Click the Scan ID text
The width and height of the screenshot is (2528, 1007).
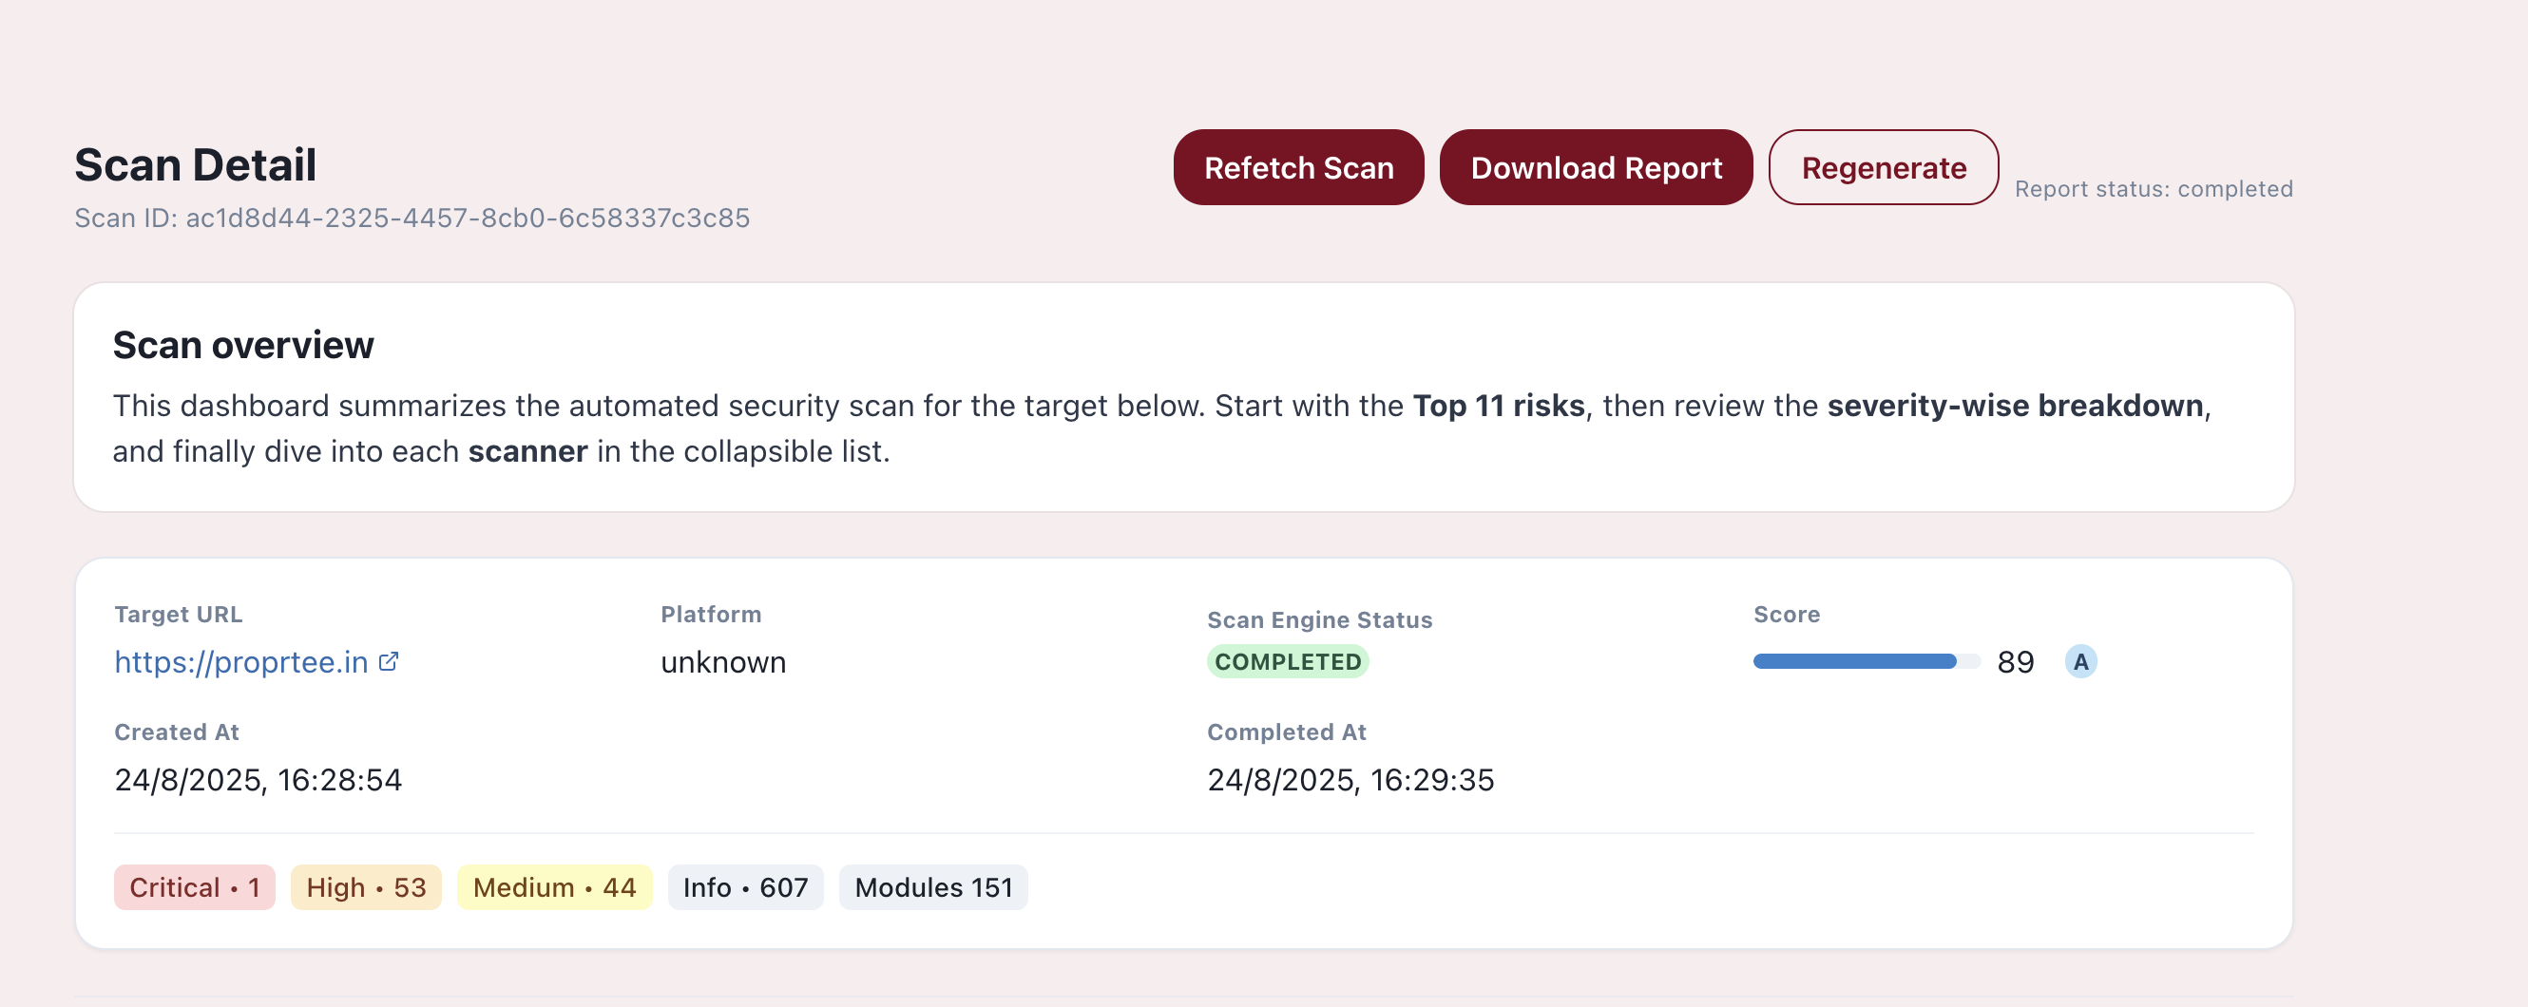pyautogui.click(x=412, y=218)
